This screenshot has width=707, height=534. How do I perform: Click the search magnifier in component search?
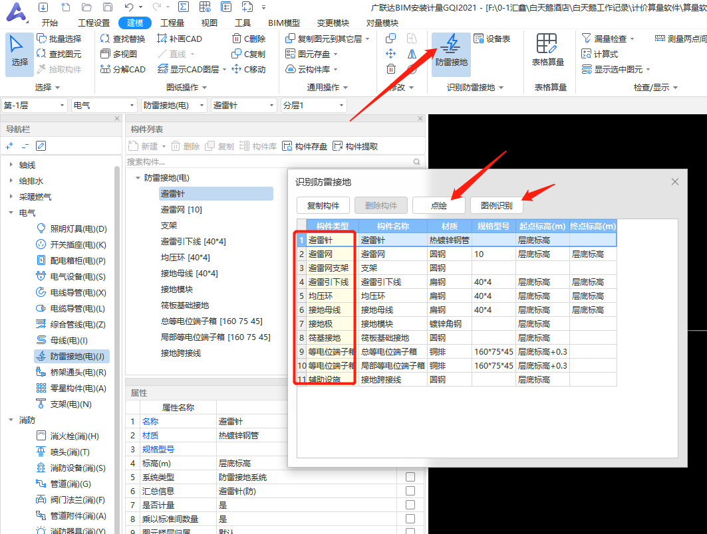tap(416, 161)
